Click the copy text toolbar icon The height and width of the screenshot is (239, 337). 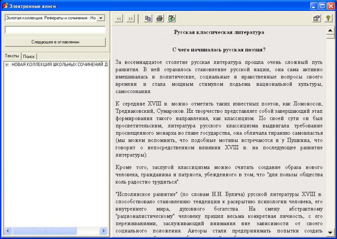pyautogui.click(x=148, y=19)
